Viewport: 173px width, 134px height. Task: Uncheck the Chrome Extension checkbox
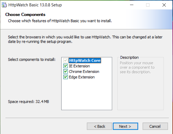(65, 72)
